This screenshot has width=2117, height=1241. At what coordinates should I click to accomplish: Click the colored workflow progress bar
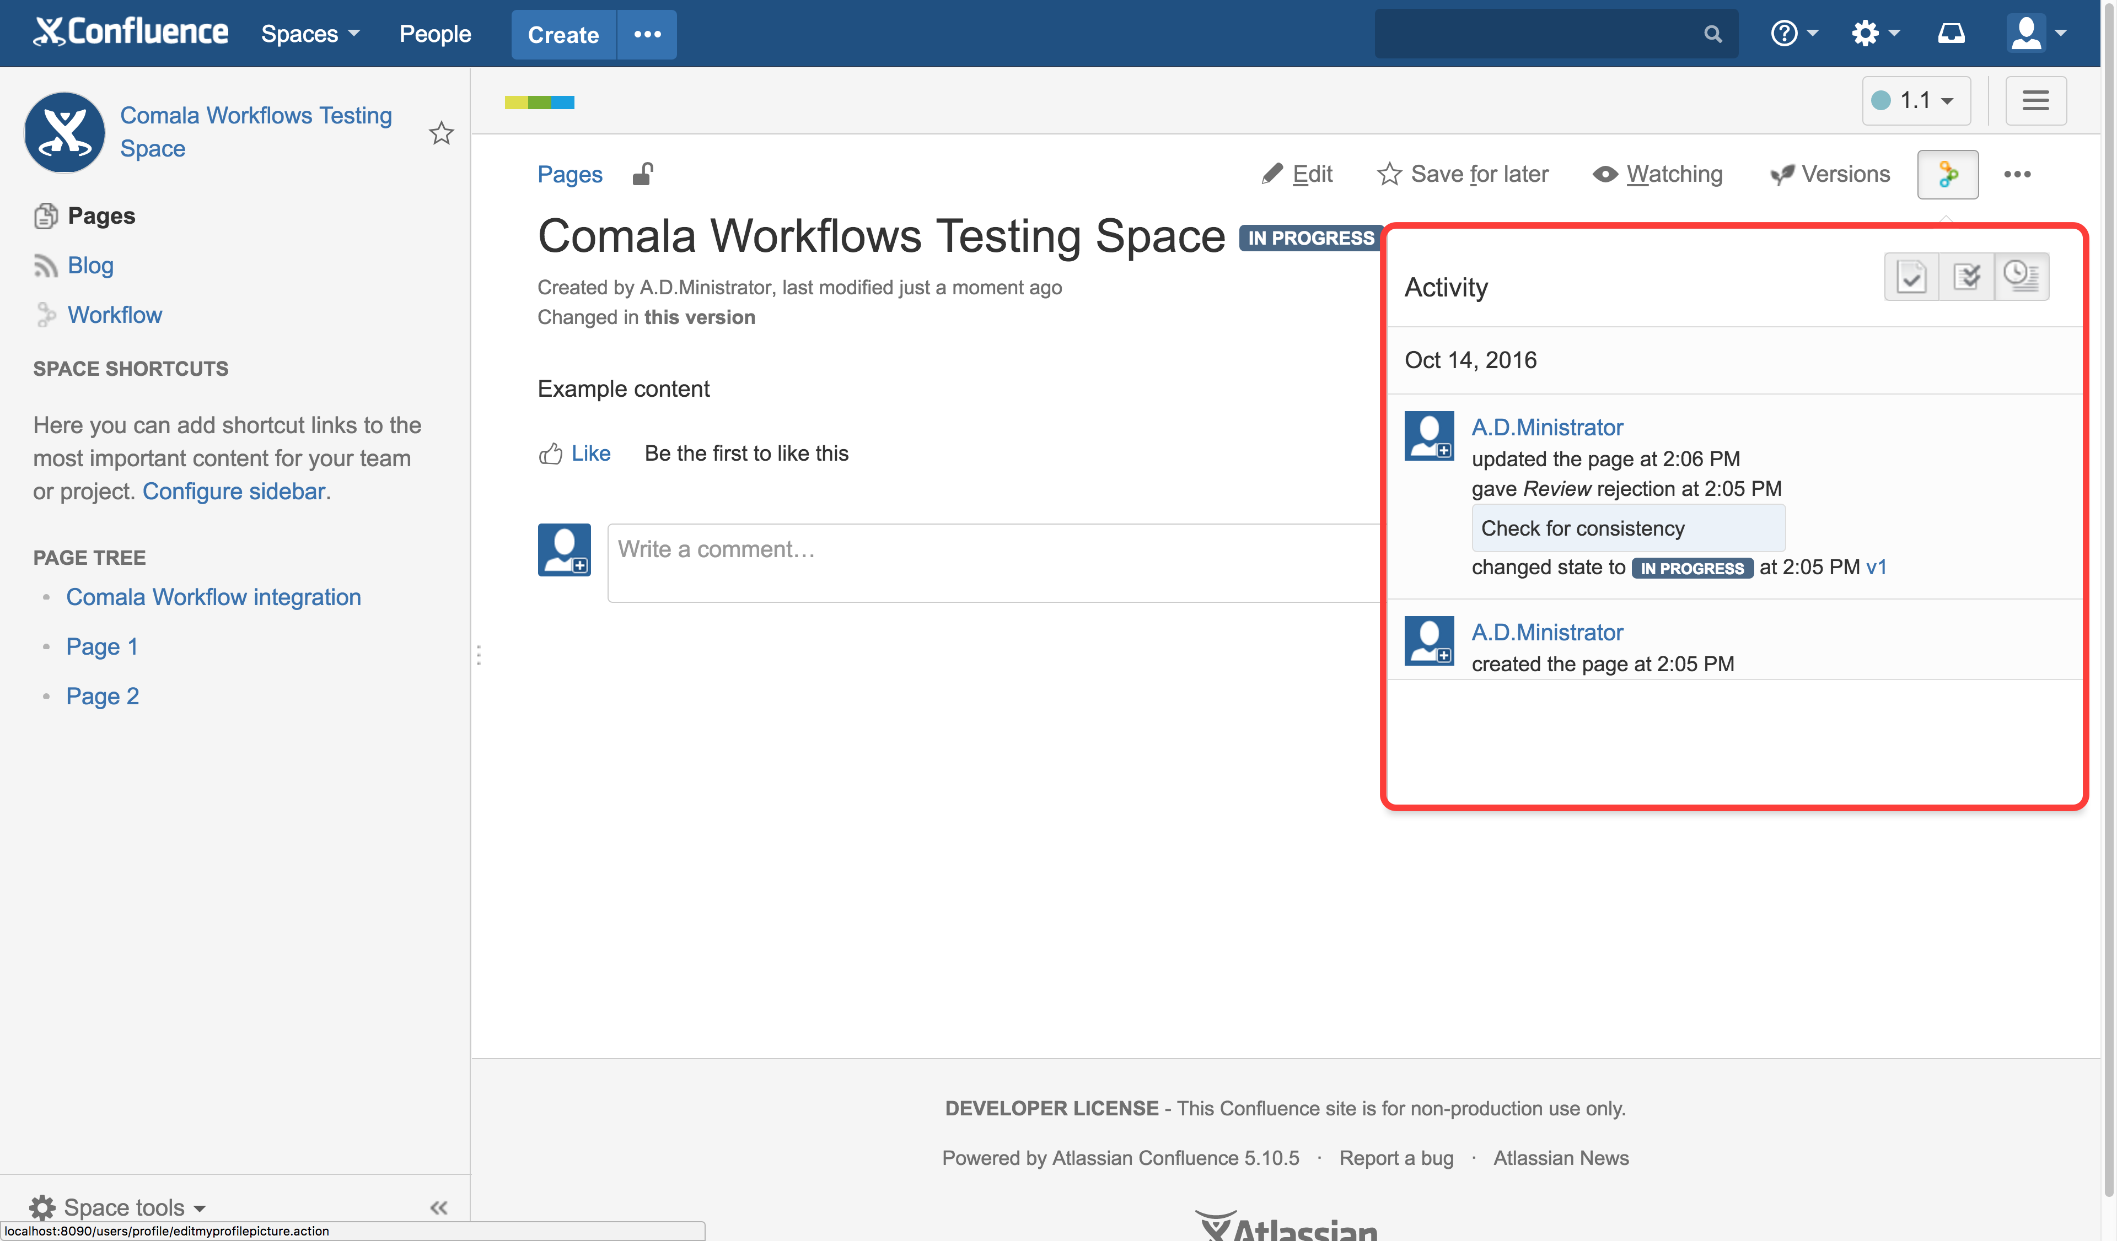(539, 102)
